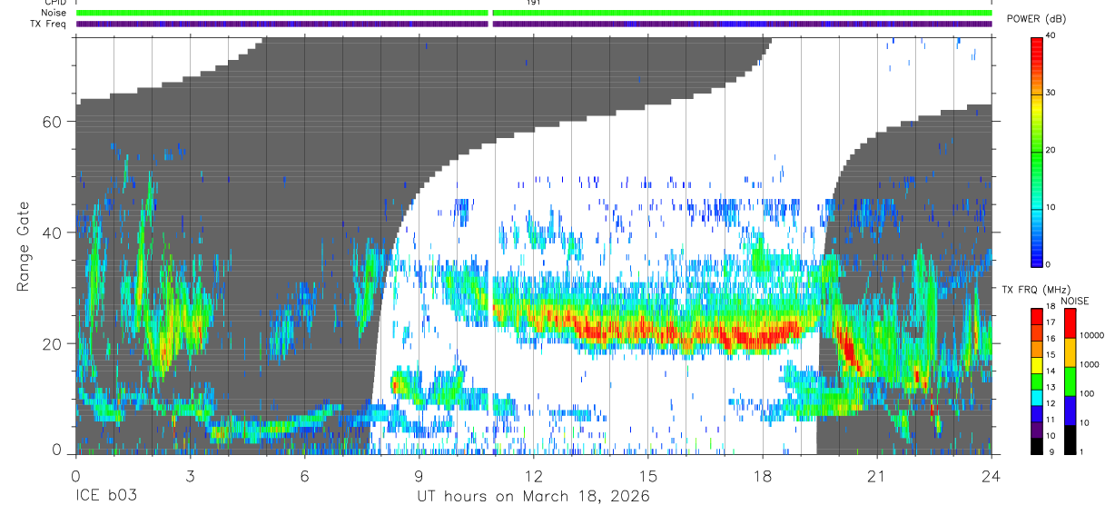The image size is (1115, 515).
Task: Select the purple TX Freq strip above plot
Action: (534, 24)
